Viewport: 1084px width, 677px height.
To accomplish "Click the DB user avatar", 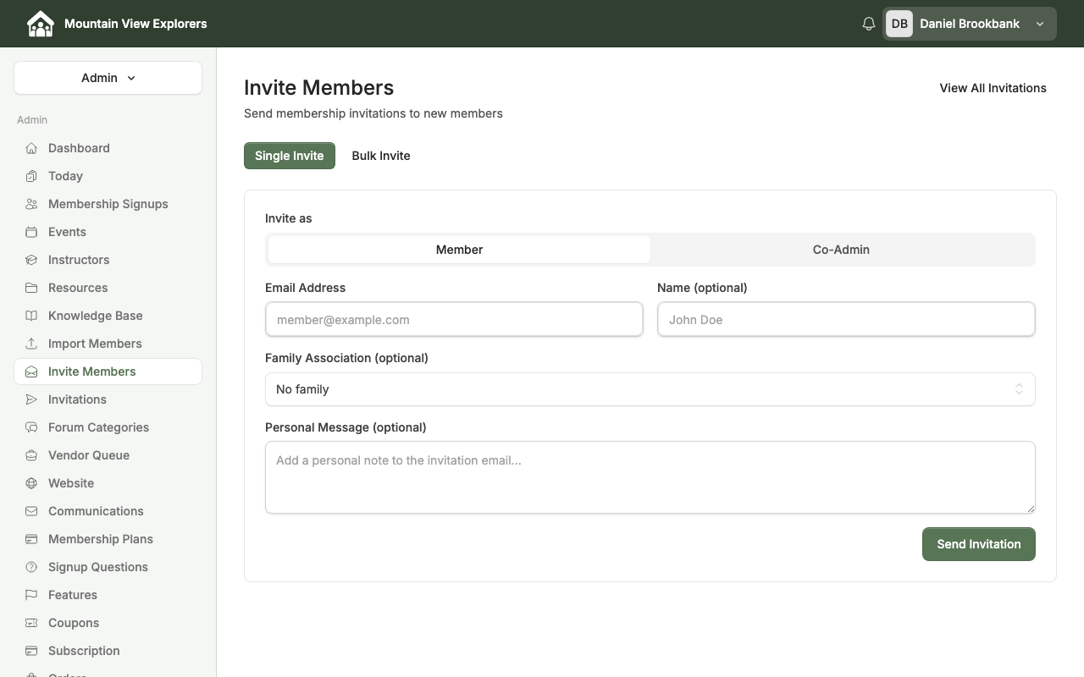I will pyautogui.click(x=899, y=24).
